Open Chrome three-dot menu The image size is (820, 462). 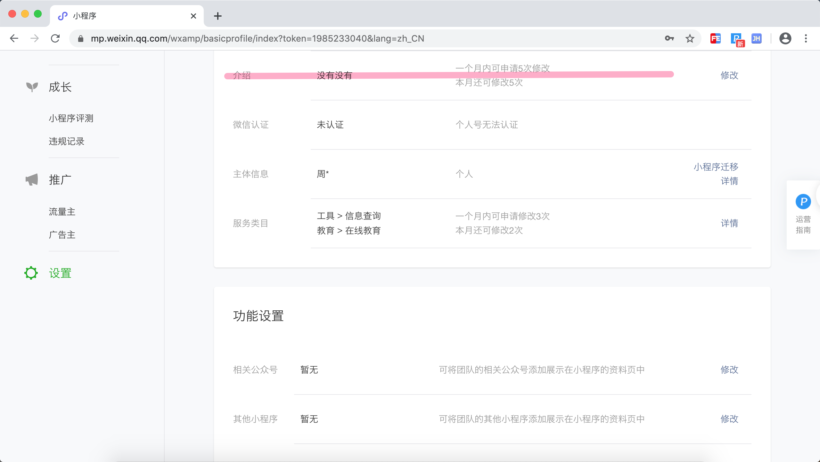tap(806, 39)
